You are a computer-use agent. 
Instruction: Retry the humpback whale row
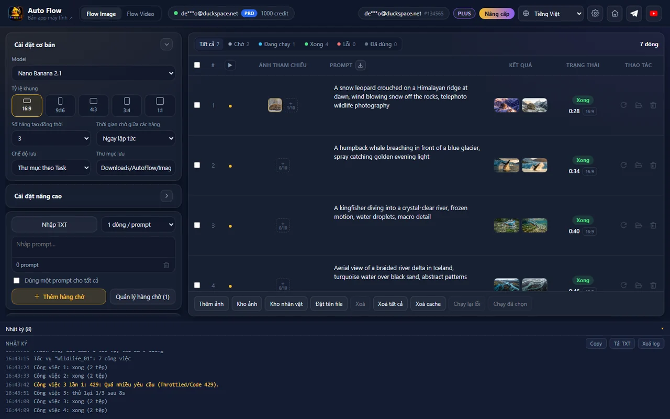(x=623, y=166)
